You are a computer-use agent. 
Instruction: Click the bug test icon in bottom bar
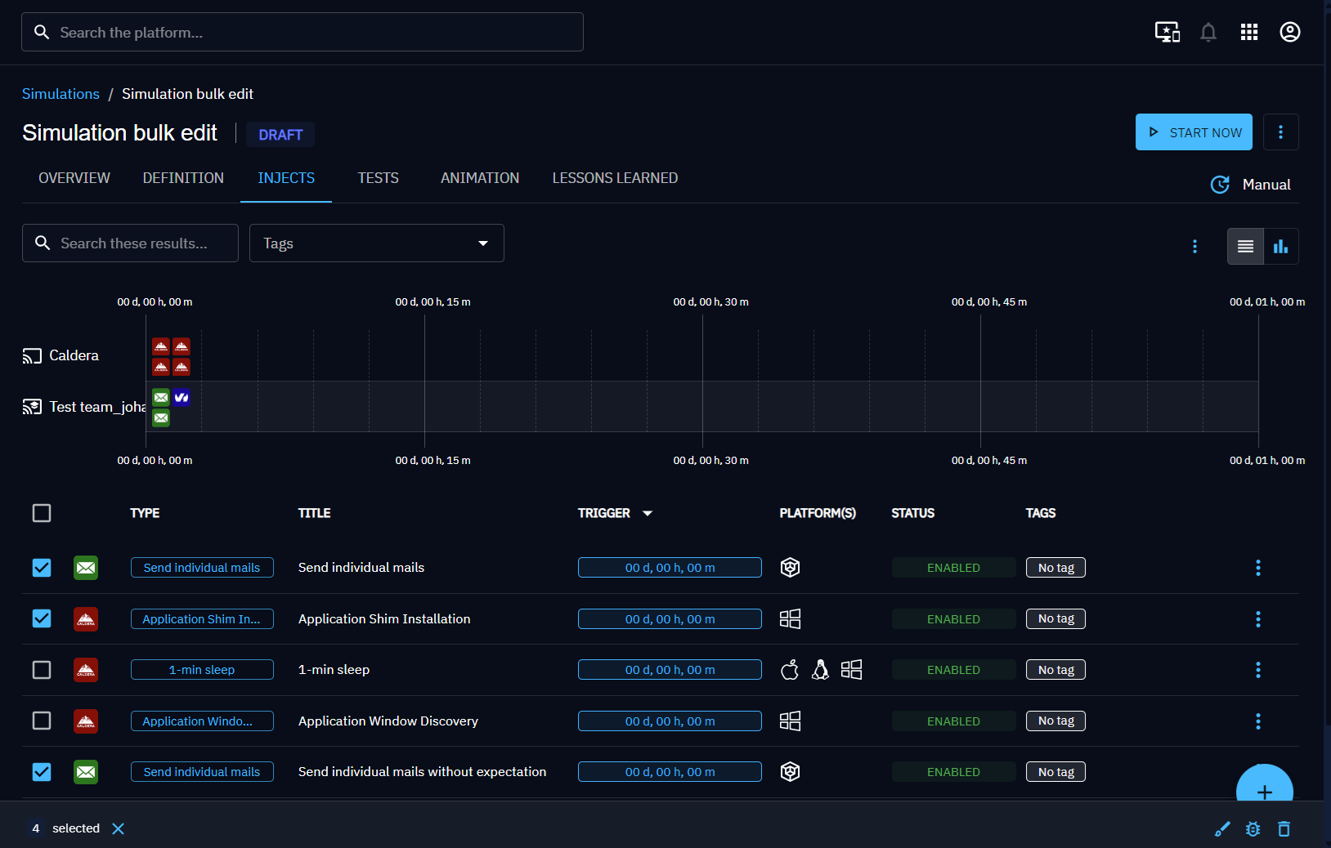[1253, 829]
